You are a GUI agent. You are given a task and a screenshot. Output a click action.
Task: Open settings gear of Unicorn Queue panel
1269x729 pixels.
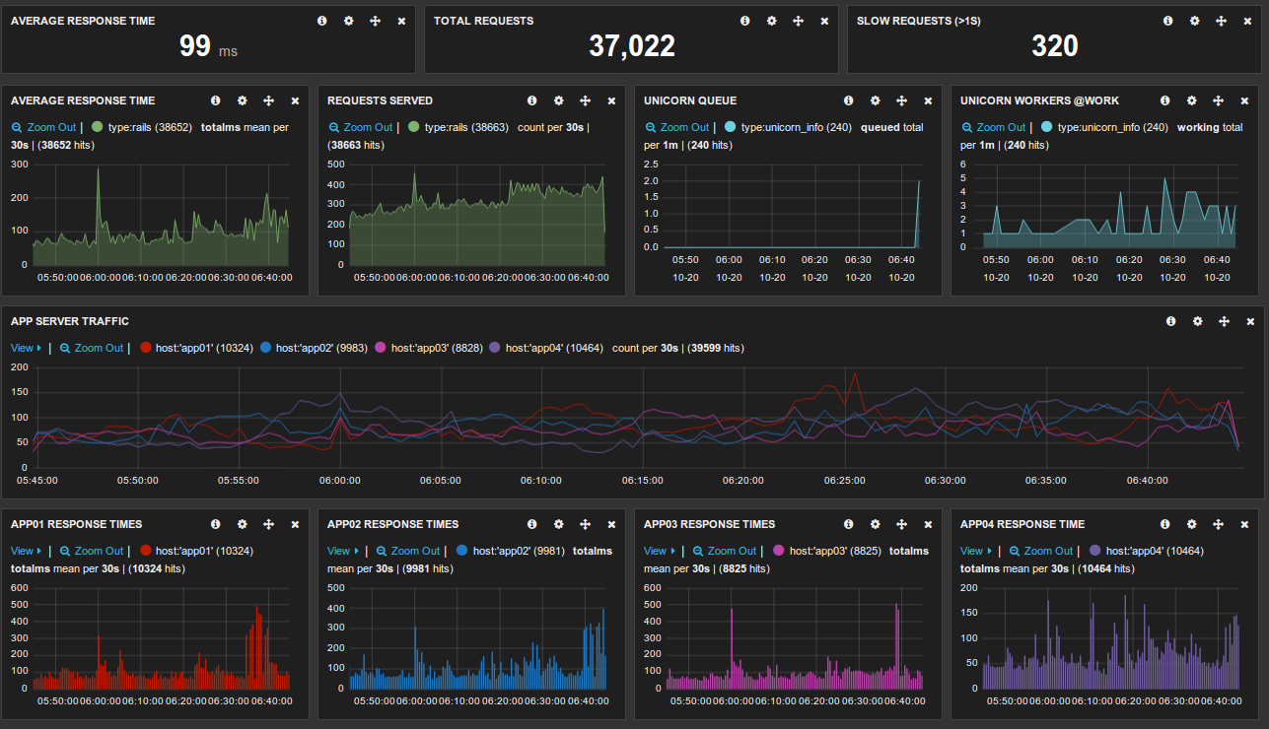coord(876,100)
